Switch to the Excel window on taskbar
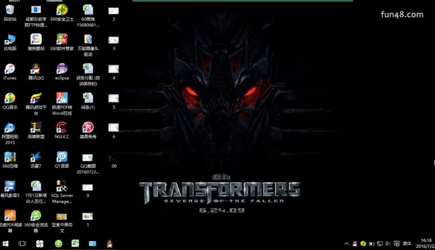Image resolution: width=435 pixels, height=250 pixels. click(x=75, y=243)
